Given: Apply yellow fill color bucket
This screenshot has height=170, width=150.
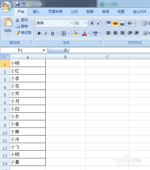Looking at the screenshot, I should point(75,33).
